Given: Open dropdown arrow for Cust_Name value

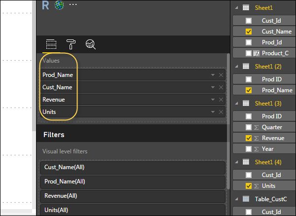Looking at the screenshot, I should coord(213,87).
